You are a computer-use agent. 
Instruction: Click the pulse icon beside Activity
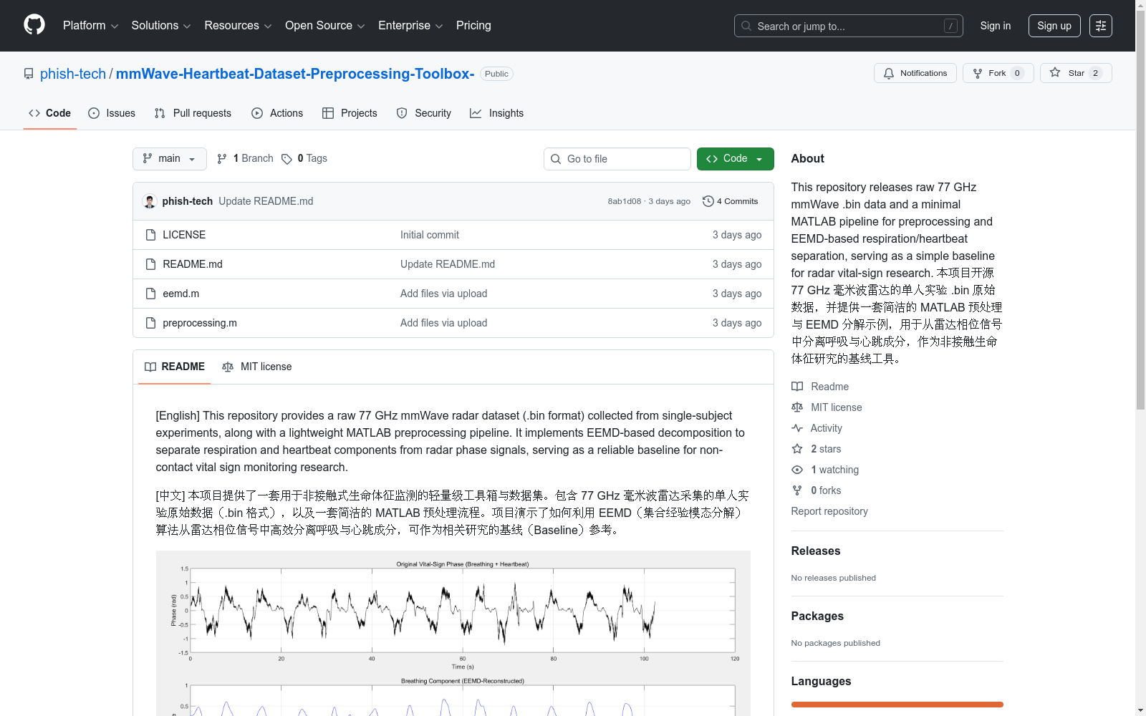tap(797, 428)
